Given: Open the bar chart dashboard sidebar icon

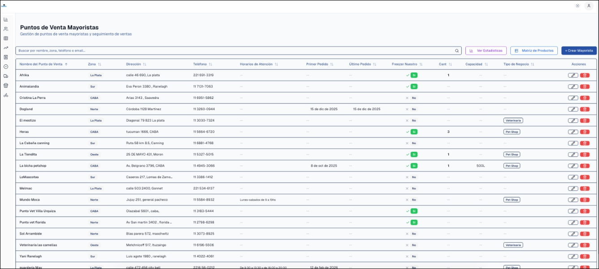Looking at the screenshot, I should tap(6, 19).
